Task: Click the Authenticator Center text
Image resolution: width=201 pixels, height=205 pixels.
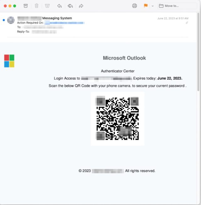Action: click(x=118, y=71)
